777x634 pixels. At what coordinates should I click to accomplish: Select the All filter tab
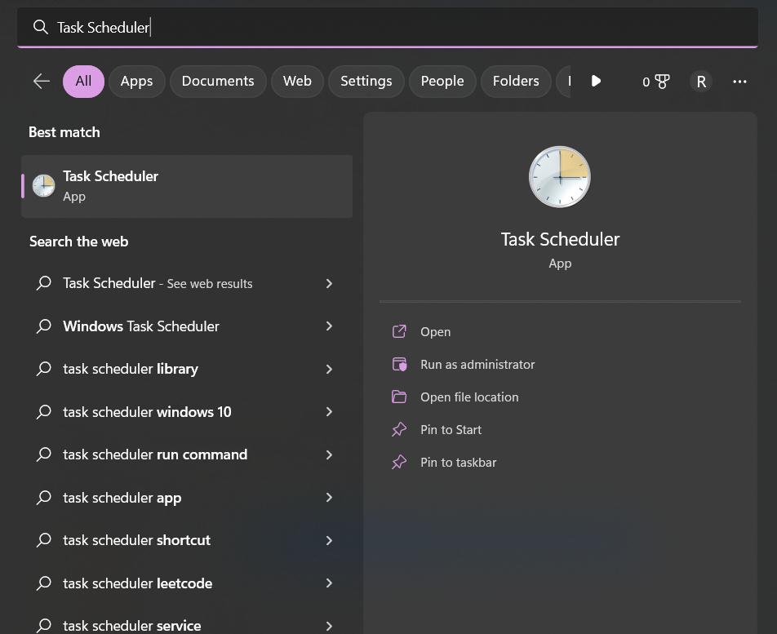(83, 82)
